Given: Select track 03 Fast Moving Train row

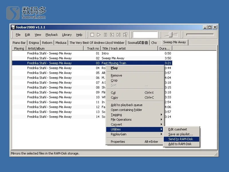Looking at the screenshot, I should (x=92, y=63).
